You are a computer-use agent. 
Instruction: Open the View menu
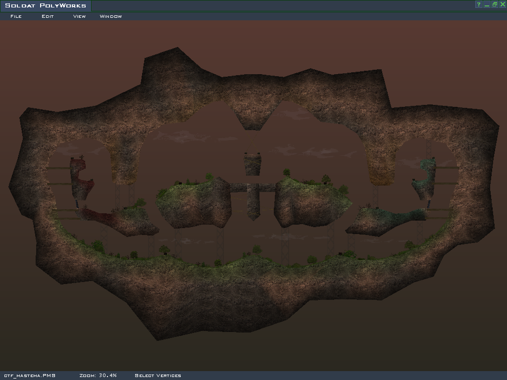79,16
